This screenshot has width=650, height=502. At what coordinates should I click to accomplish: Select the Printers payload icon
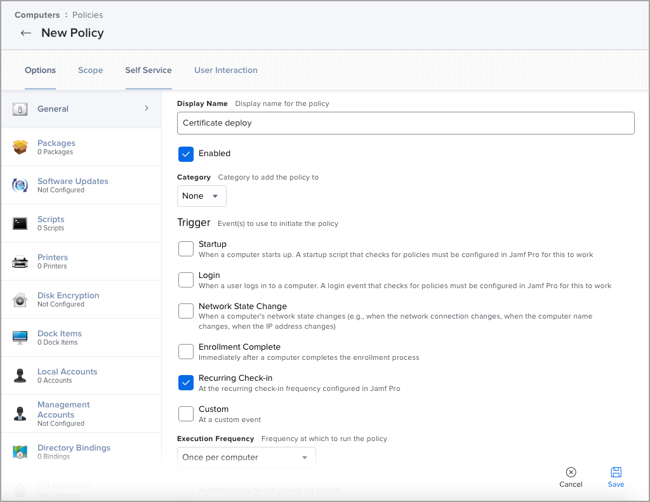click(21, 261)
